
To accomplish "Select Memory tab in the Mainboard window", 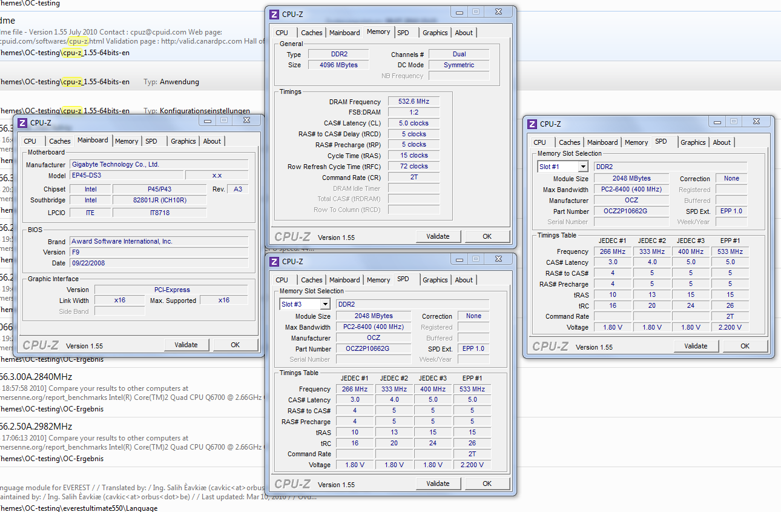I will [x=127, y=141].
